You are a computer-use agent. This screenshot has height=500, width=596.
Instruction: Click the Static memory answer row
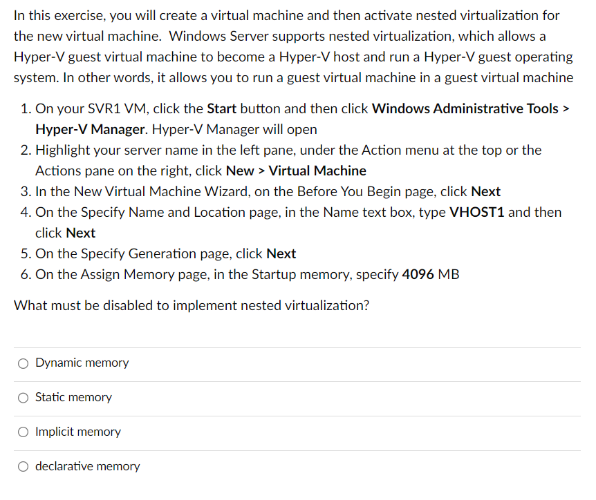297,397
